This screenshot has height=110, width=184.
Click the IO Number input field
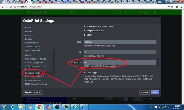(120, 62)
